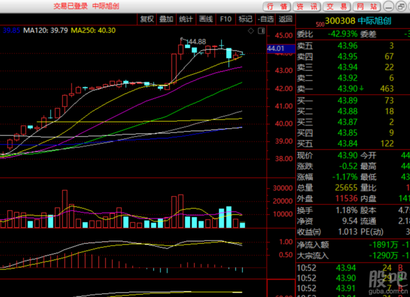Viewport: 410px width, 297px height.
Task: Click the 涨幅 -1.17% value
Action: click(345, 177)
